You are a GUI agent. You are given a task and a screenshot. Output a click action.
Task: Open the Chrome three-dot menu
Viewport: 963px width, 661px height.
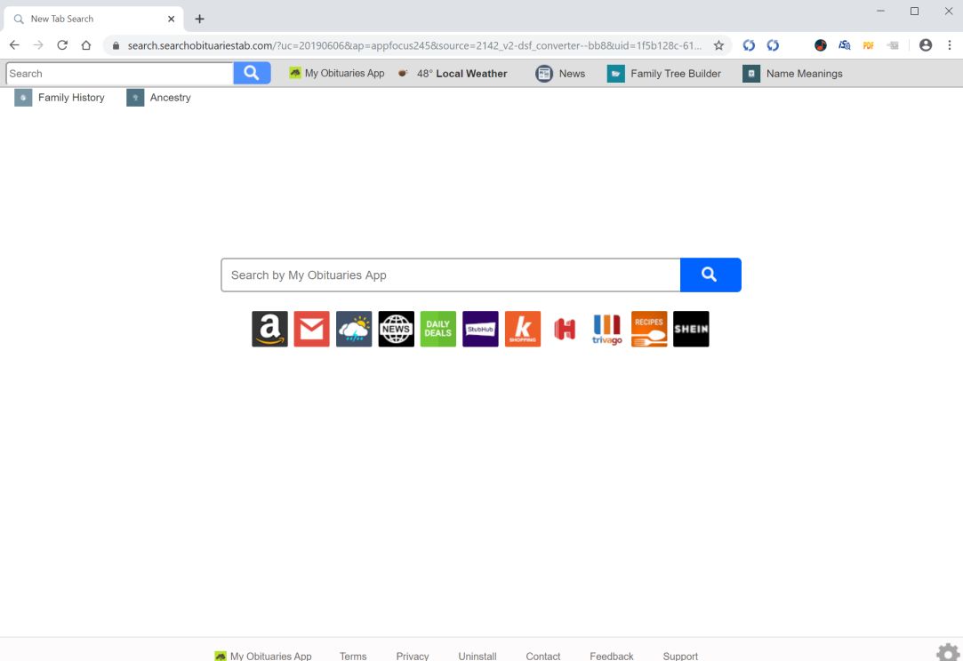pyautogui.click(x=951, y=44)
